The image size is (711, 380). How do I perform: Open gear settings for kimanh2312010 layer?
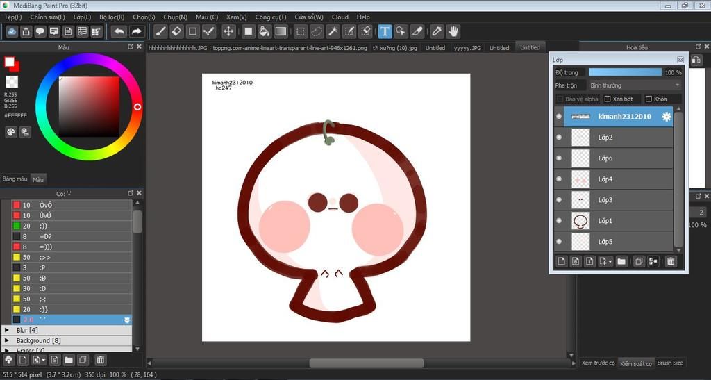click(666, 117)
